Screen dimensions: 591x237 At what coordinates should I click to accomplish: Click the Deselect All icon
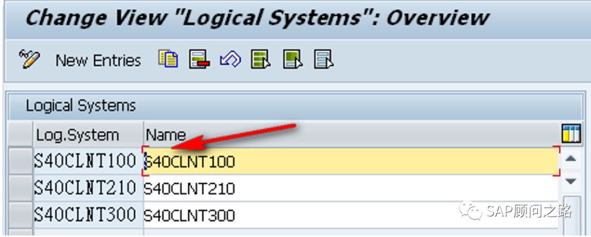point(324,59)
